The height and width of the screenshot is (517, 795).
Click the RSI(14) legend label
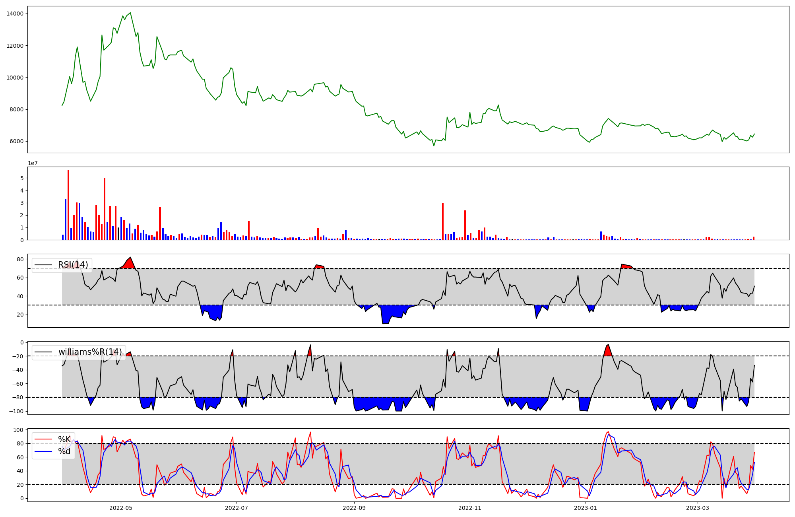(73, 265)
